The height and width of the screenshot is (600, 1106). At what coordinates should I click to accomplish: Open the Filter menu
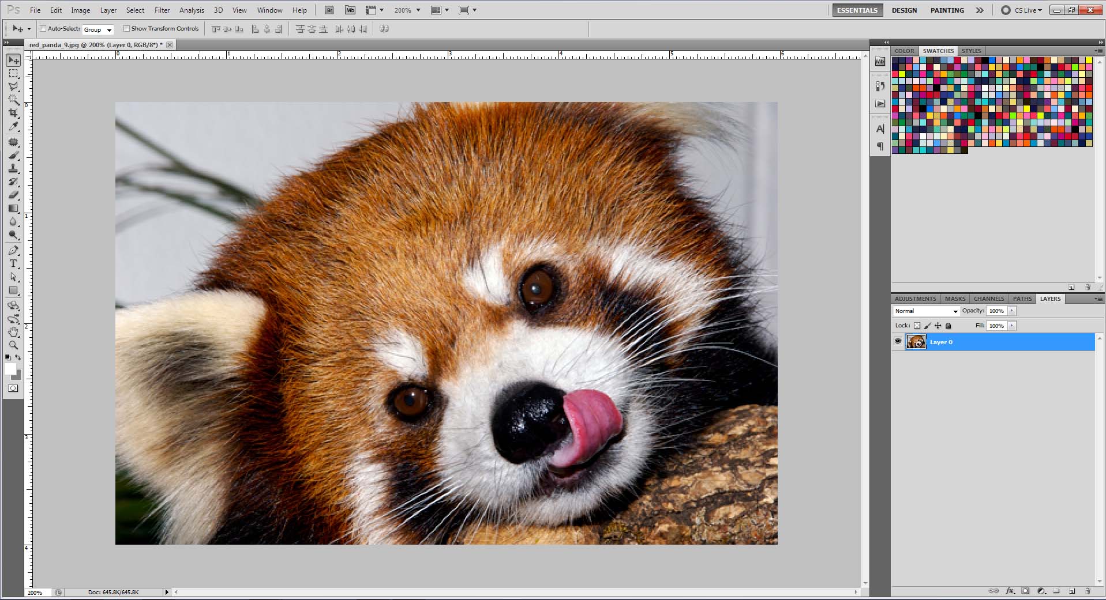click(x=162, y=10)
